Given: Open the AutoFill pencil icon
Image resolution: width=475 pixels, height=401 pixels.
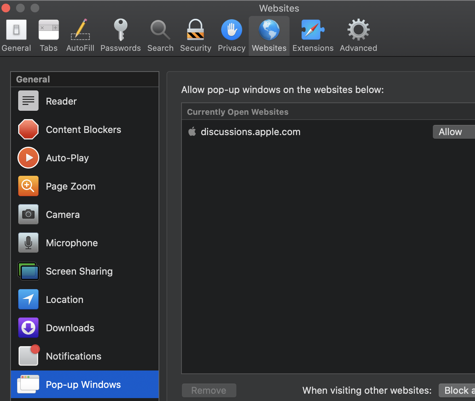Looking at the screenshot, I should point(80,30).
